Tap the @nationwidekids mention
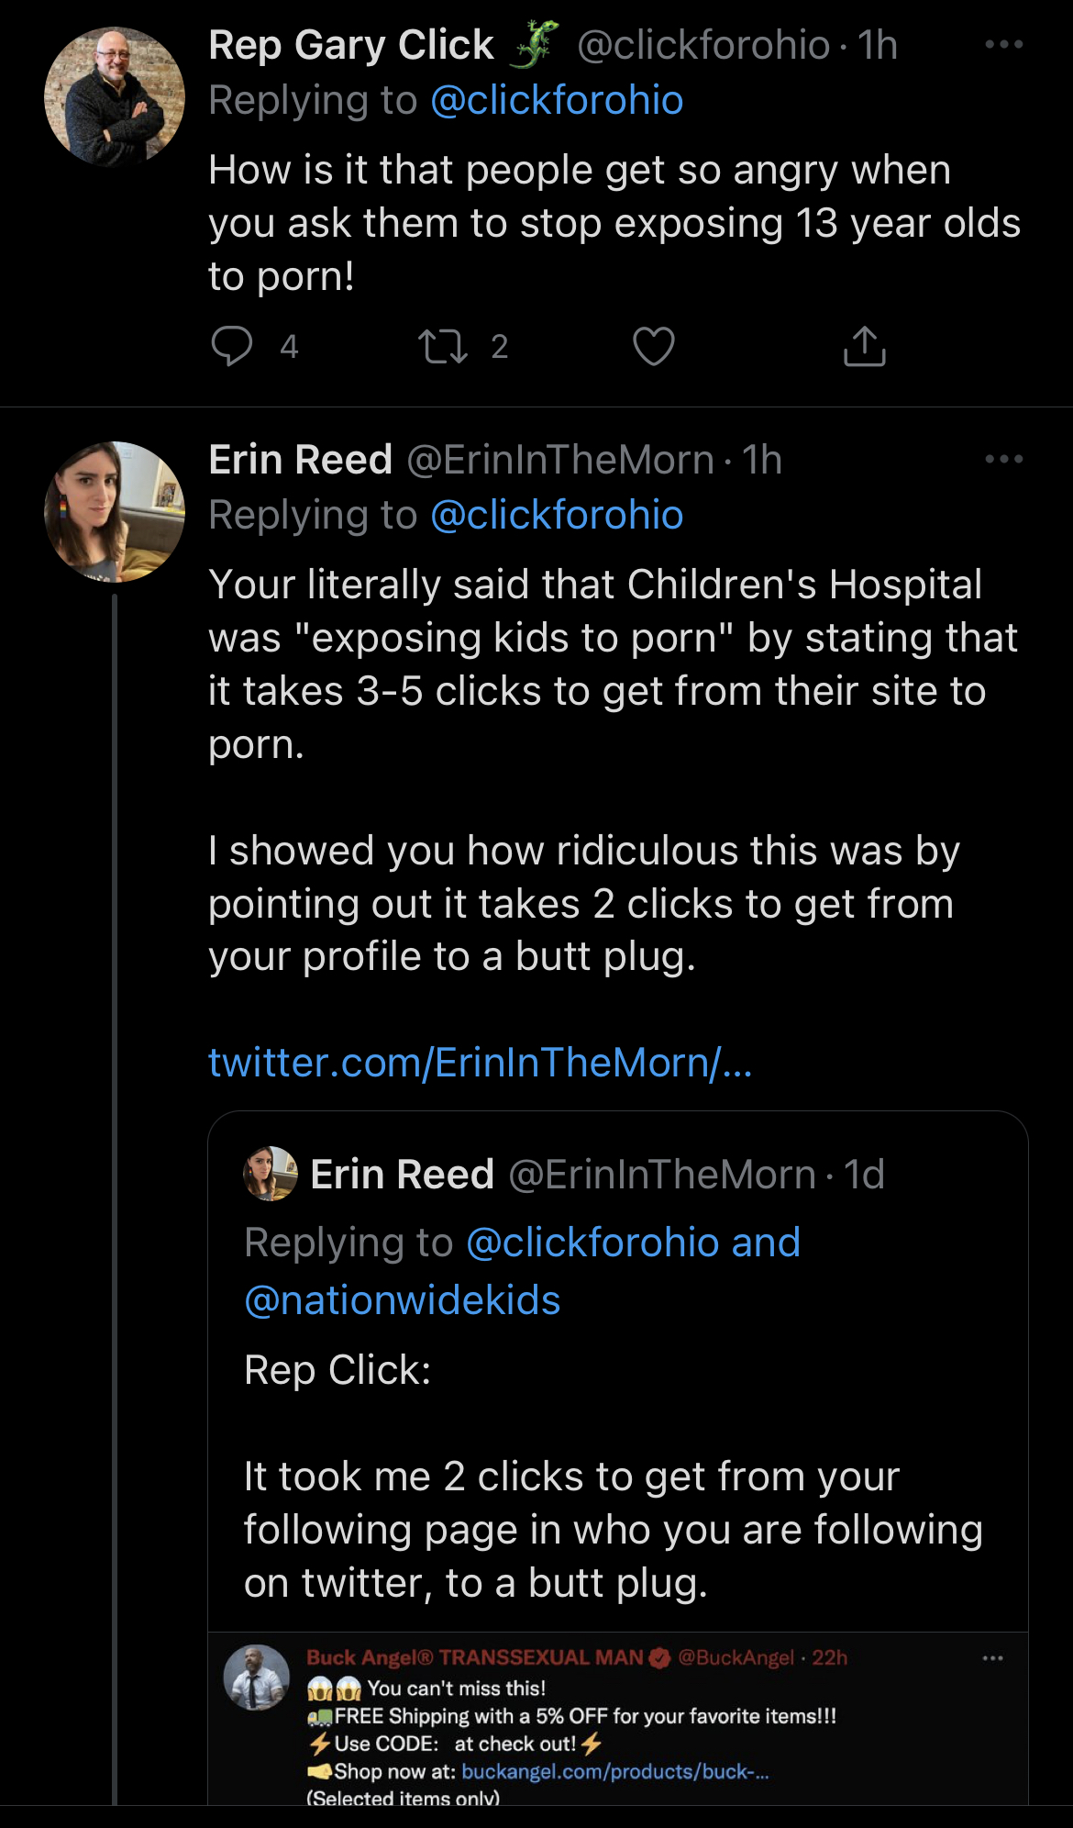 [x=403, y=1300]
